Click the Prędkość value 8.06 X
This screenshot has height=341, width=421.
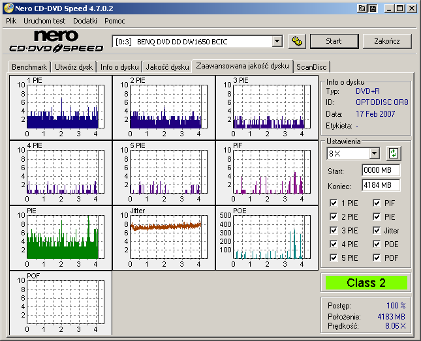[396, 326]
